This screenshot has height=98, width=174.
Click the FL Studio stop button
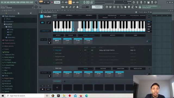click(48, 2)
